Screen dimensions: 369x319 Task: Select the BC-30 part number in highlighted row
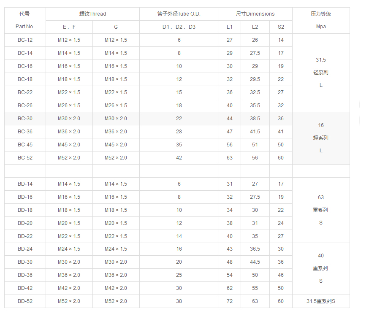[x=25, y=119]
